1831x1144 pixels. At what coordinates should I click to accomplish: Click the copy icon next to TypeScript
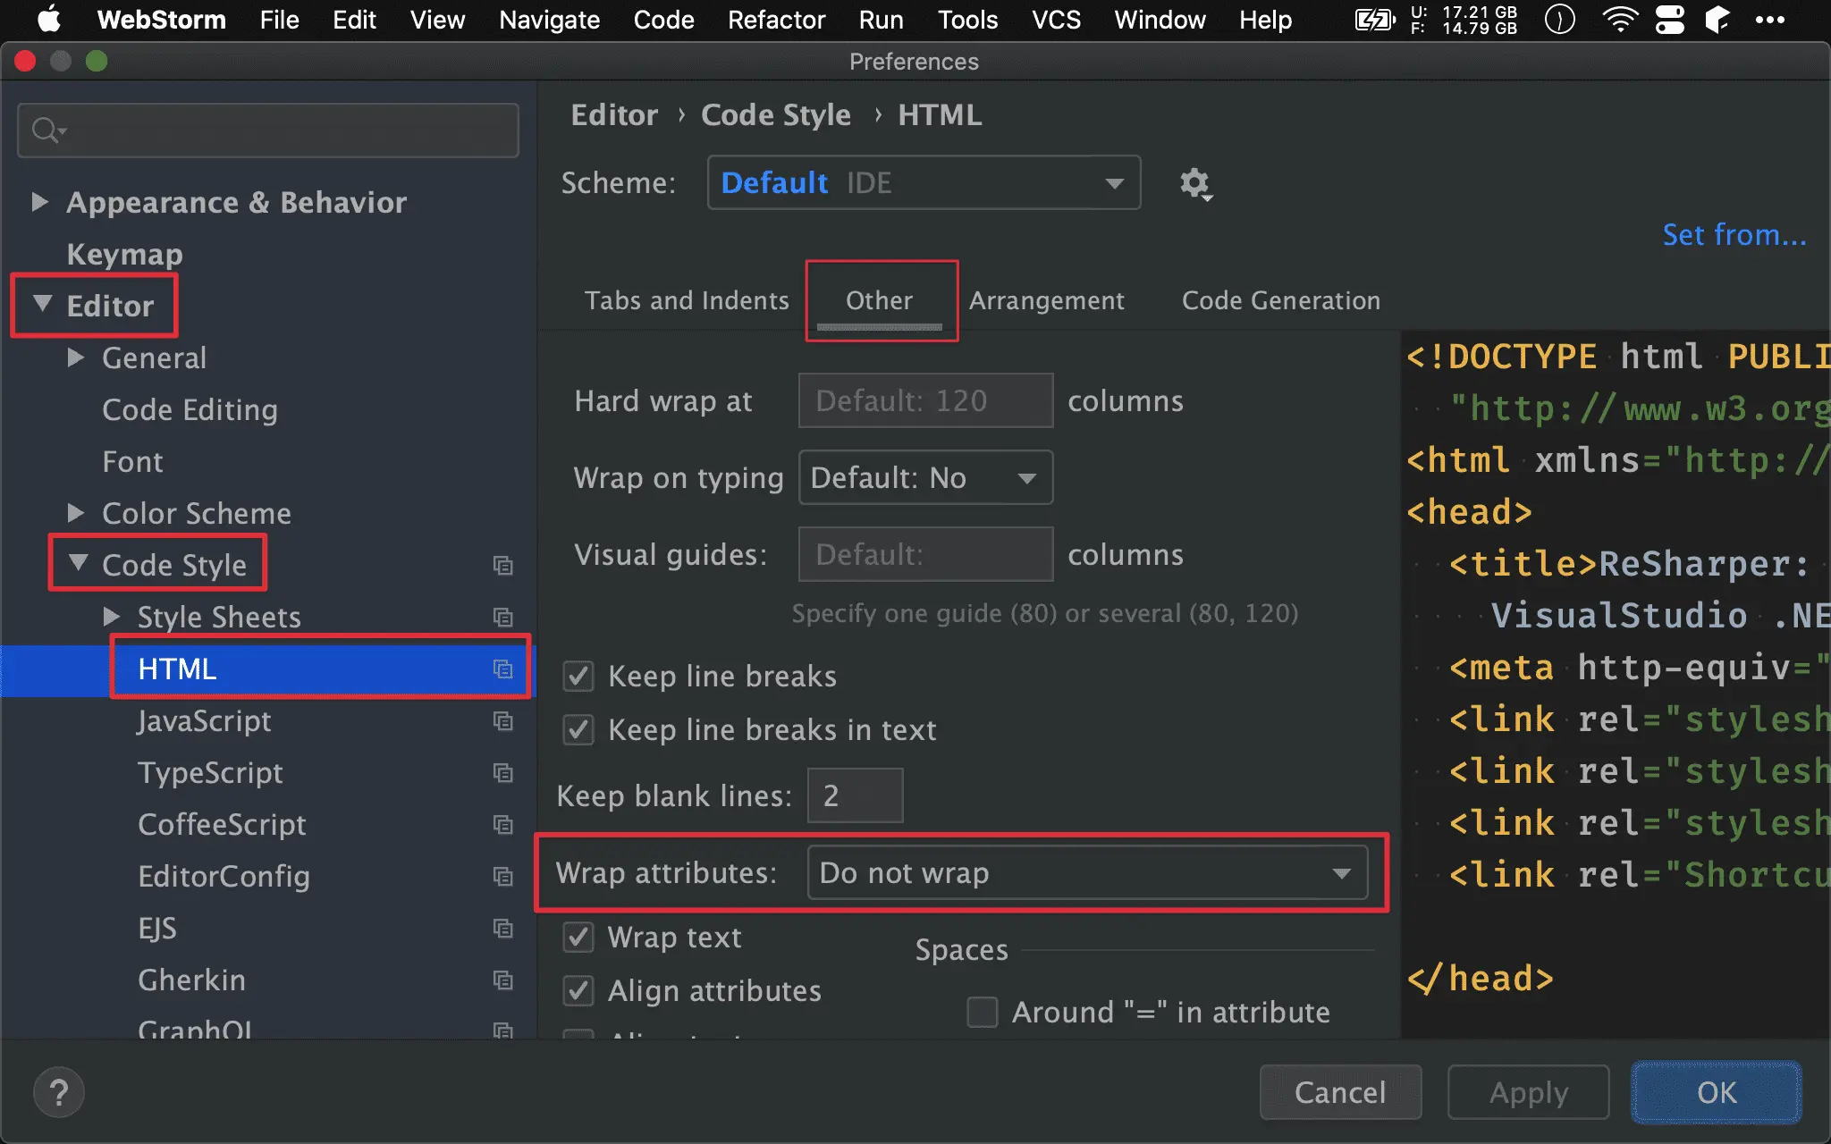[503, 773]
